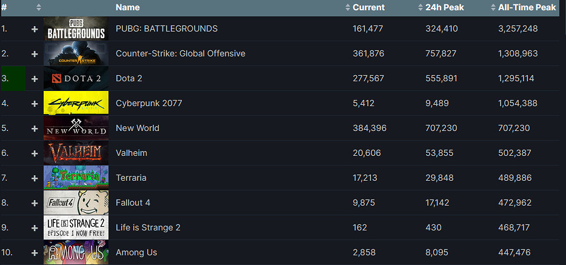Click the plus icon next to Valheim
566x265 pixels.
[x=35, y=153]
